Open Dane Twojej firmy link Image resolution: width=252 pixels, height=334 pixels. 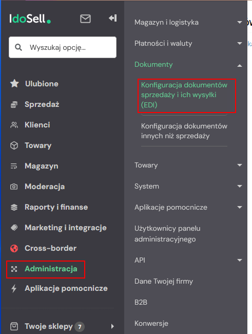(x=164, y=282)
